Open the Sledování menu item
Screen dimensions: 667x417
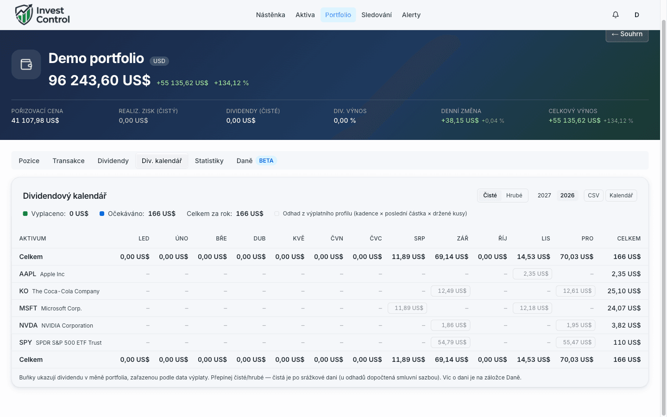[377, 15]
